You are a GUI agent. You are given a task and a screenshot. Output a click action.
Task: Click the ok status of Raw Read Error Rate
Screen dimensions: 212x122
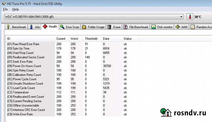[125, 44]
